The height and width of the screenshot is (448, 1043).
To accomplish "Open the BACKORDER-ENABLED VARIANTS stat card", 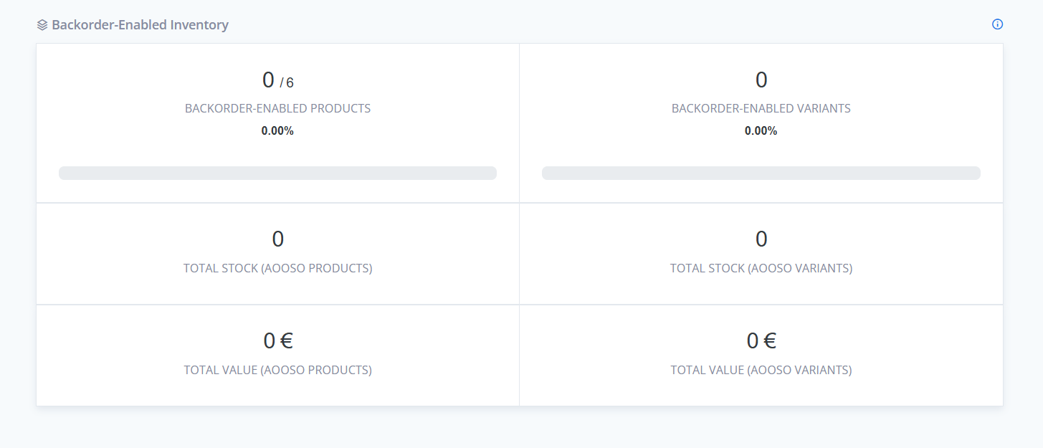I will pyautogui.click(x=761, y=122).
